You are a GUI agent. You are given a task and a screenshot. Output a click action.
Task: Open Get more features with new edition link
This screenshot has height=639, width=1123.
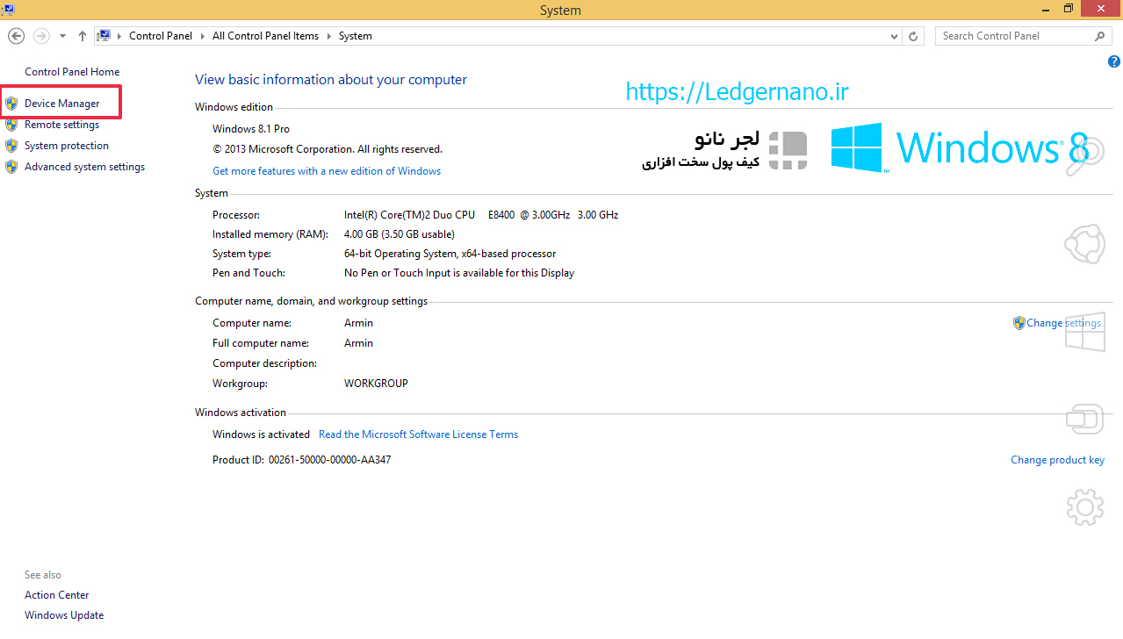click(327, 171)
